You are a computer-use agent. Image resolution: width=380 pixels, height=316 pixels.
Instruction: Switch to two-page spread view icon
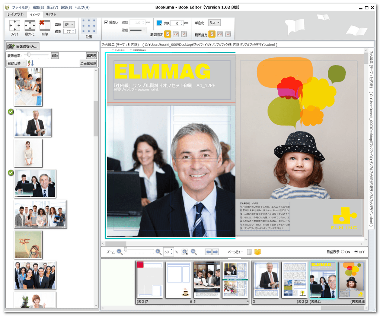(x=258, y=252)
